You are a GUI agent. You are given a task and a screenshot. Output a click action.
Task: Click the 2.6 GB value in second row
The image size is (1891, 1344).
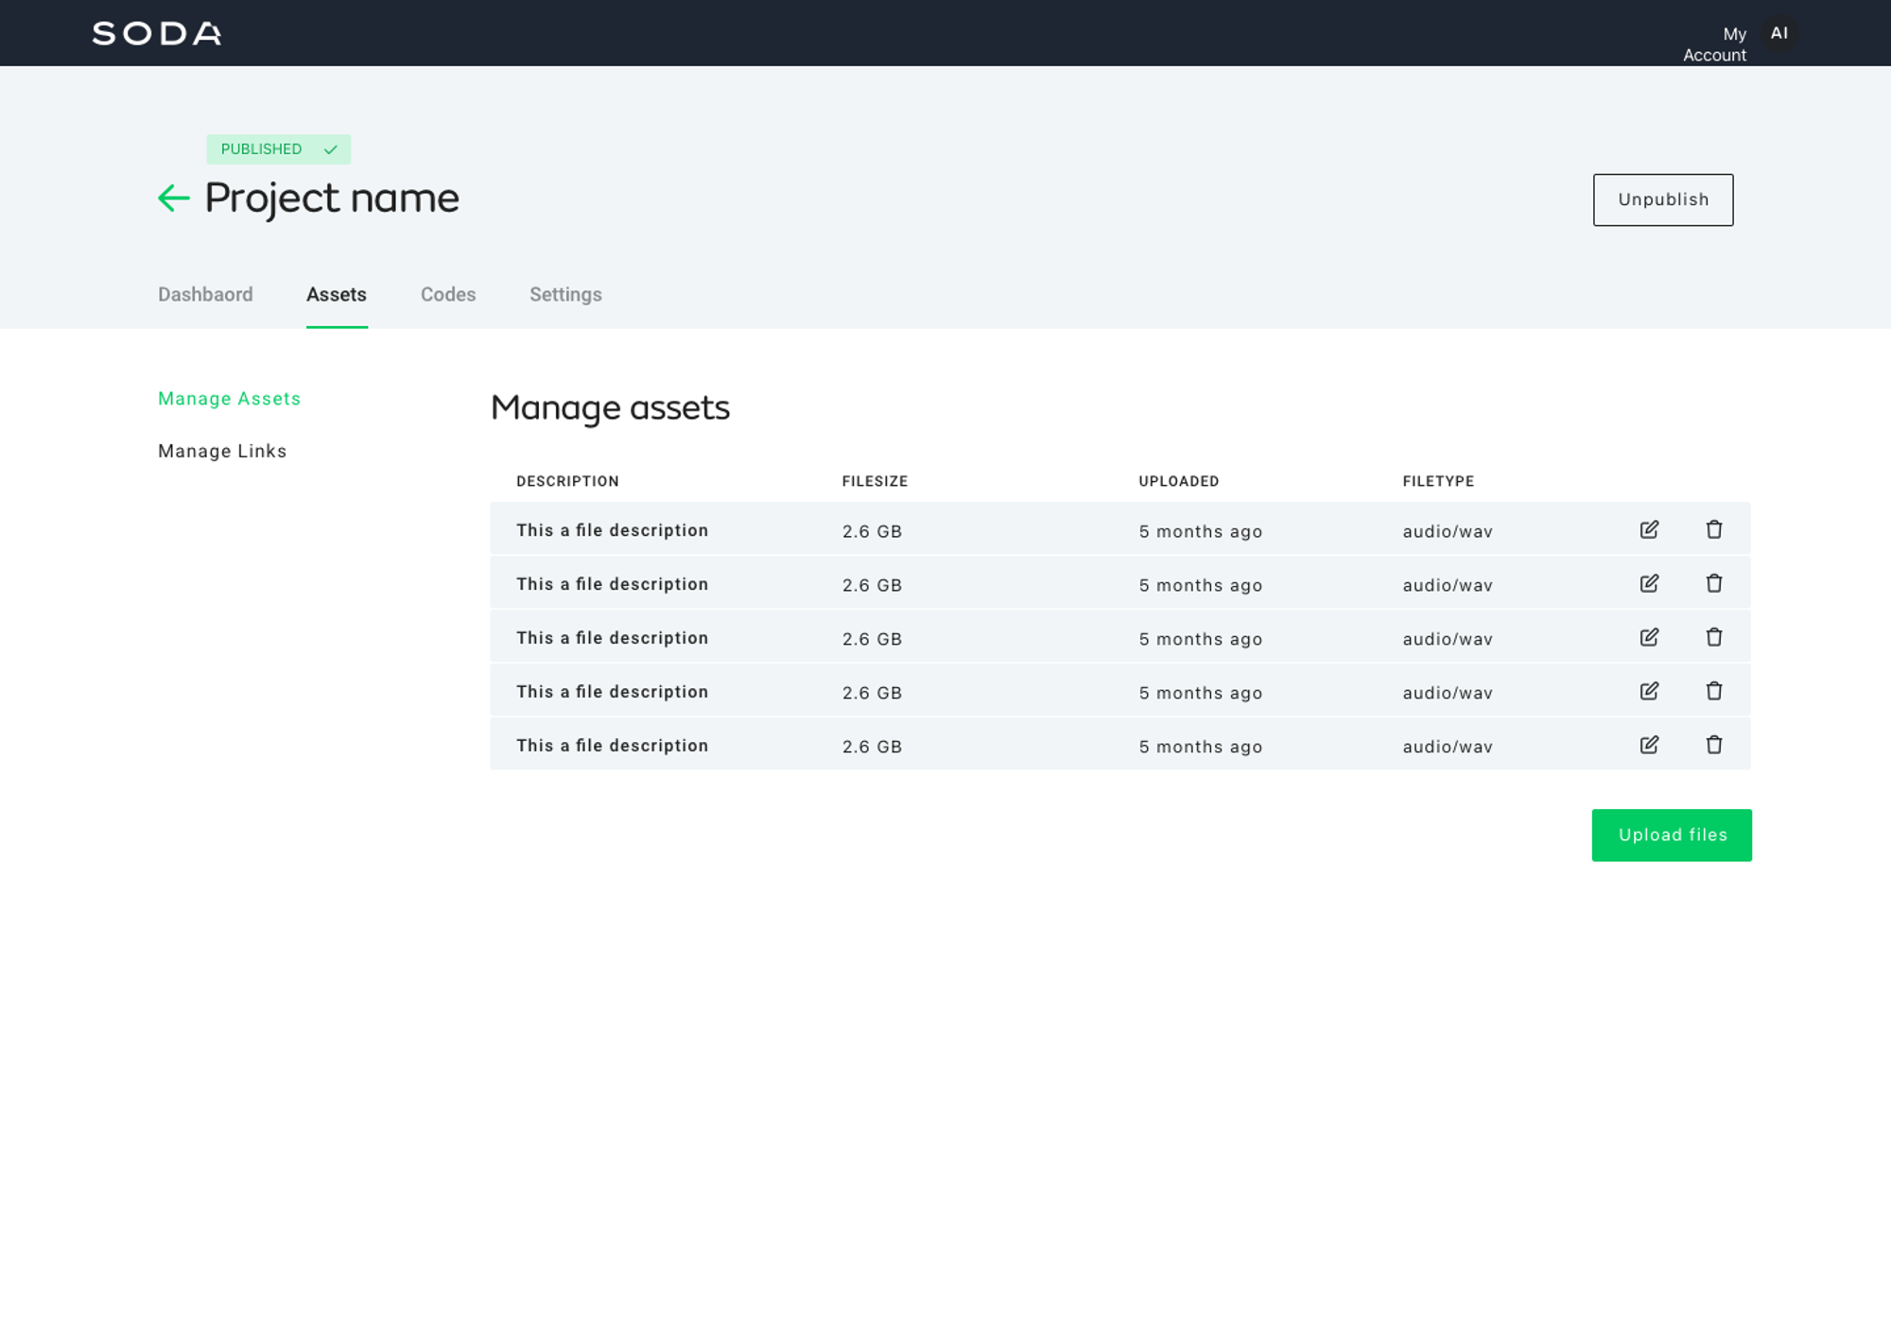click(x=872, y=585)
